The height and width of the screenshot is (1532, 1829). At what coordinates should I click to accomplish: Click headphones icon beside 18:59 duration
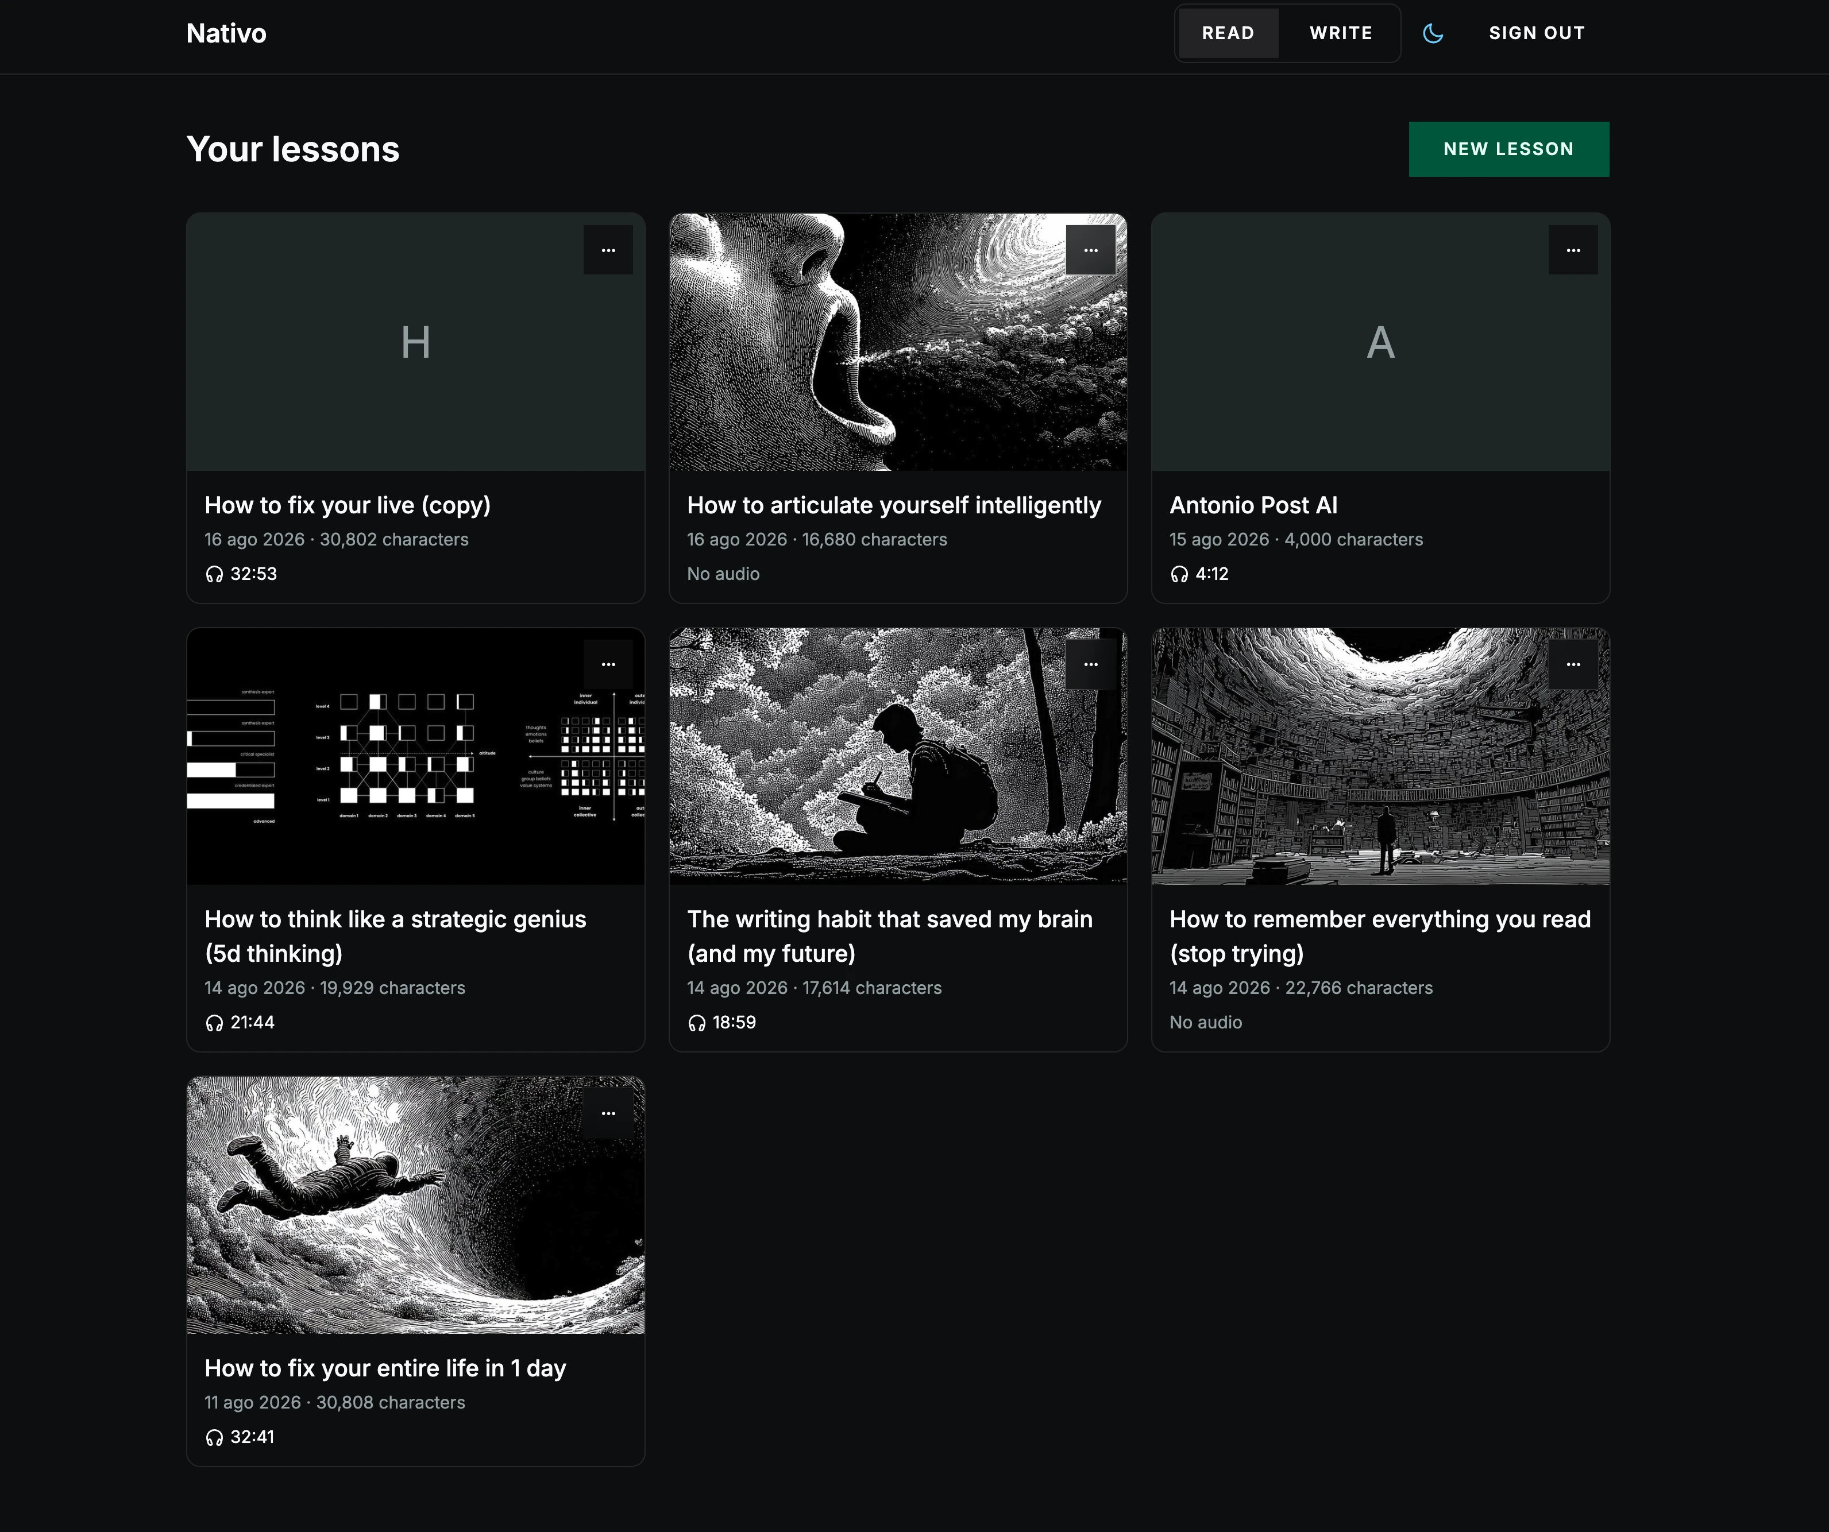(x=697, y=1023)
